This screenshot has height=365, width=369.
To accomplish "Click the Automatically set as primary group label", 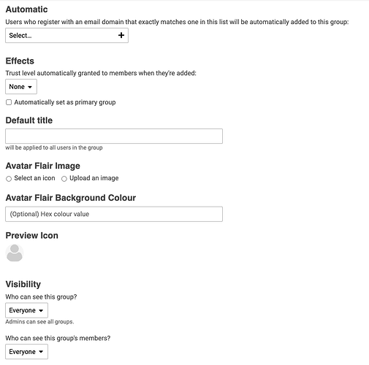I will point(65,102).
